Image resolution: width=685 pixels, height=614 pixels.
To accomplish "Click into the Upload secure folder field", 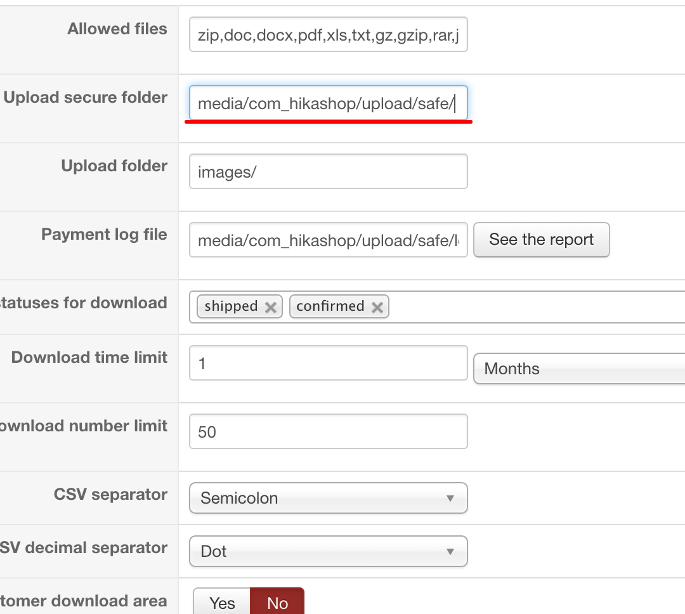I will 328,103.
